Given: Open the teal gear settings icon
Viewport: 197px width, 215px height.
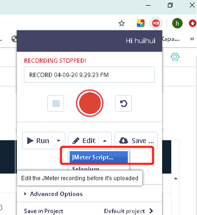Looking at the screenshot, I should point(175,57).
